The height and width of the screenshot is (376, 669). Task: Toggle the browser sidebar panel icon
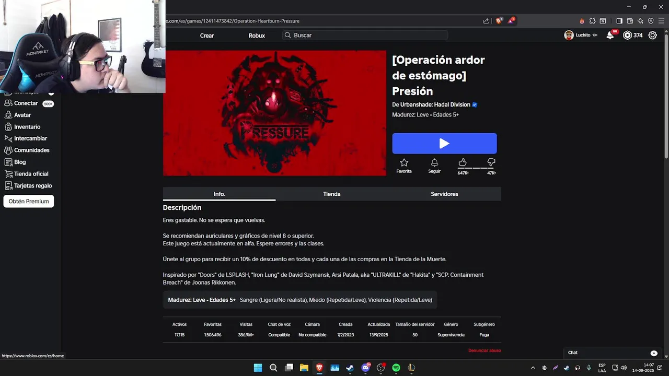(619, 21)
